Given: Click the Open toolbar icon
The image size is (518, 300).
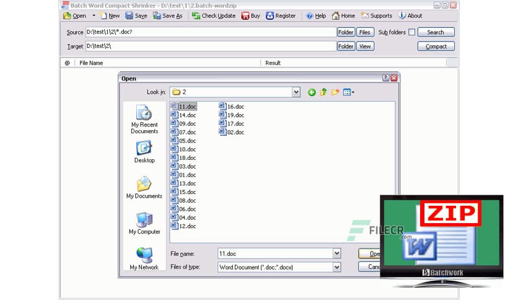Looking at the screenshot, I should (67, 15).
